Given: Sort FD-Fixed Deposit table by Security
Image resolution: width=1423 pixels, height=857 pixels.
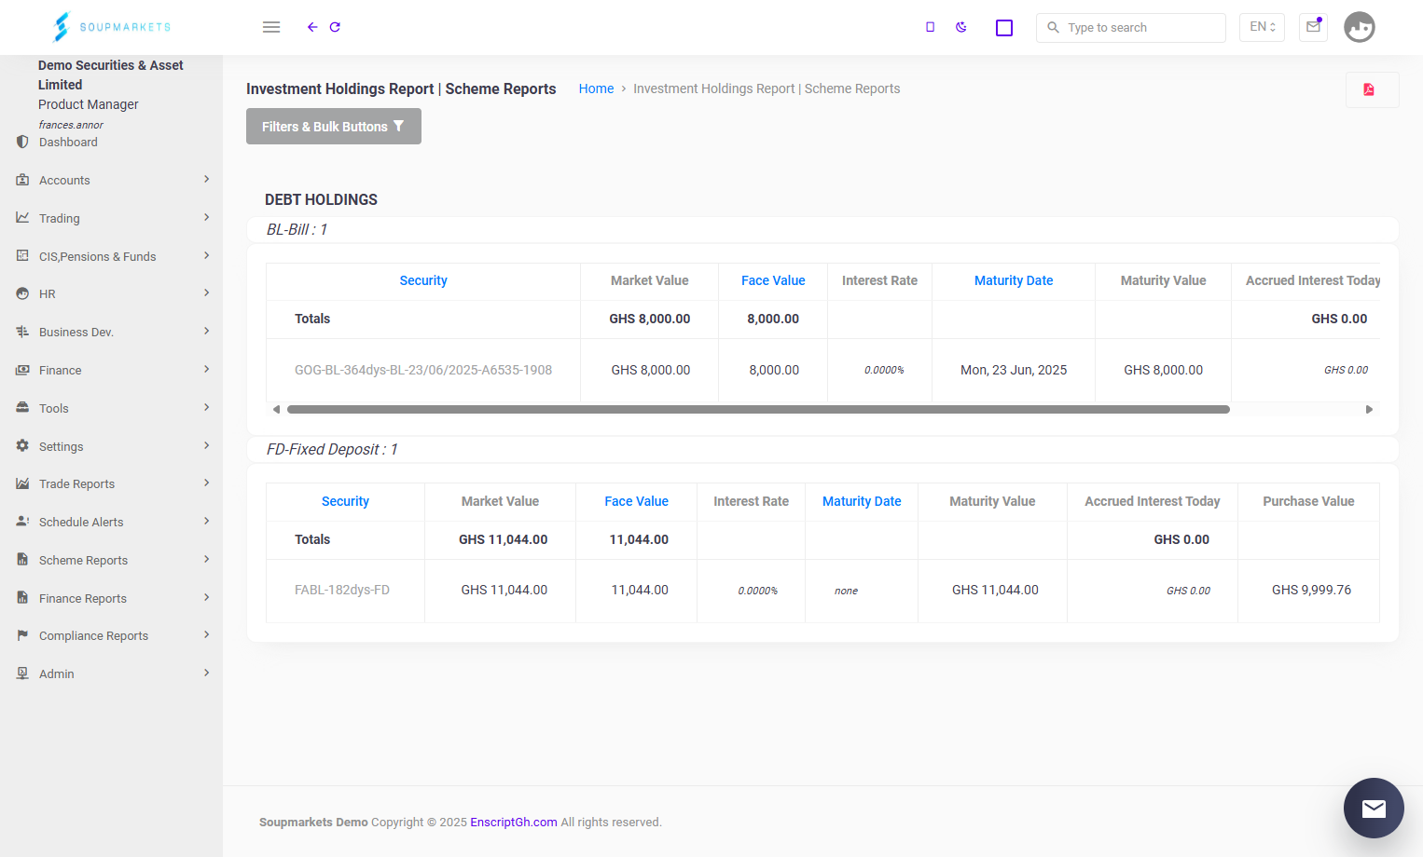Looking at the screenshot, I should pos(345,501).
